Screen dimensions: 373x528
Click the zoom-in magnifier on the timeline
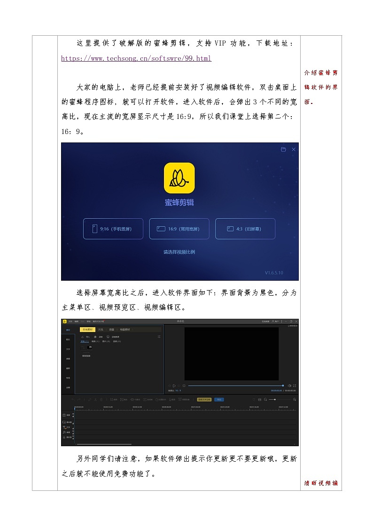295,399
